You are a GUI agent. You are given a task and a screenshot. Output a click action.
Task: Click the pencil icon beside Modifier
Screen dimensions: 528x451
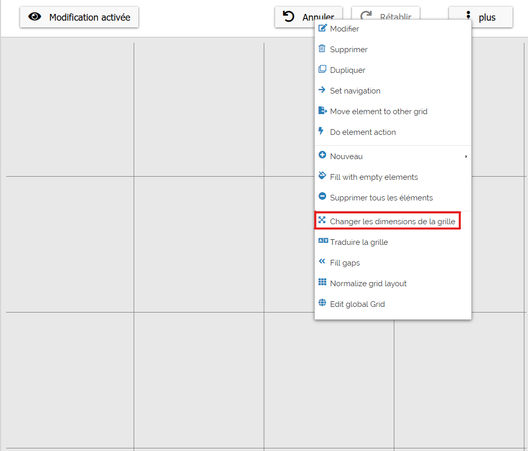click(323, 28)
